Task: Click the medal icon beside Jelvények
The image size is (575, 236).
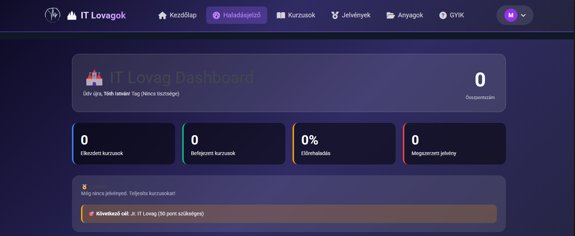Action: point(335,15)
